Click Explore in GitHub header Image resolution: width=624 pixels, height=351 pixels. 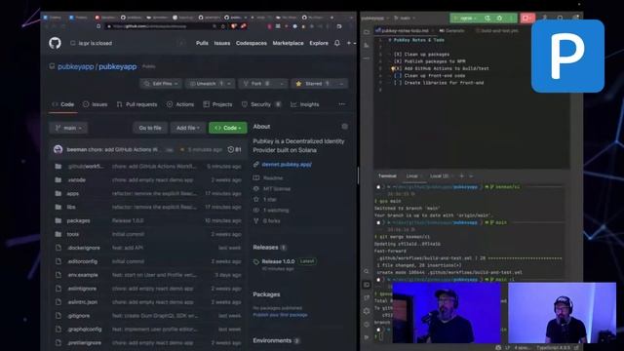point(319,43)
